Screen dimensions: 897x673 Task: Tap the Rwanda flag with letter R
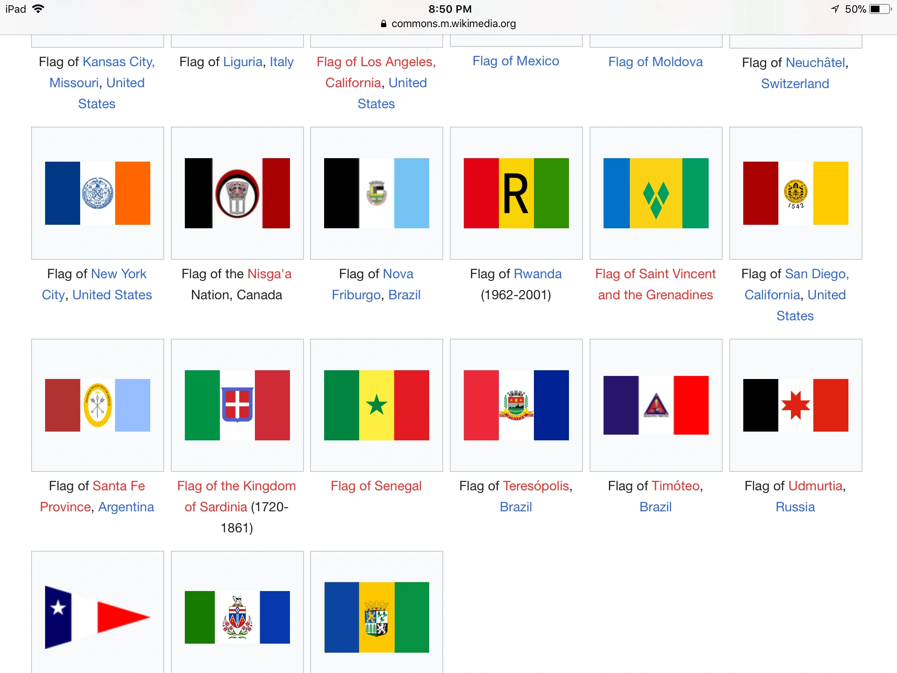pos(516,193)
